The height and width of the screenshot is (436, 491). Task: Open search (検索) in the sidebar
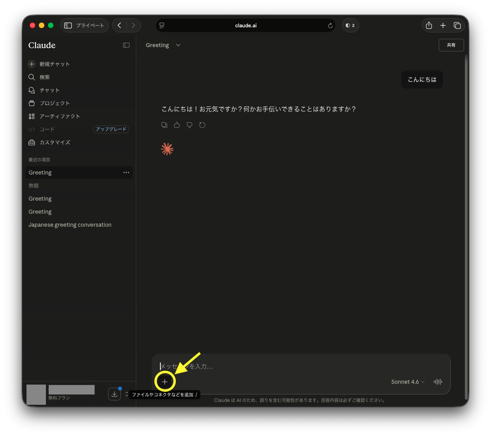[44, 77]
